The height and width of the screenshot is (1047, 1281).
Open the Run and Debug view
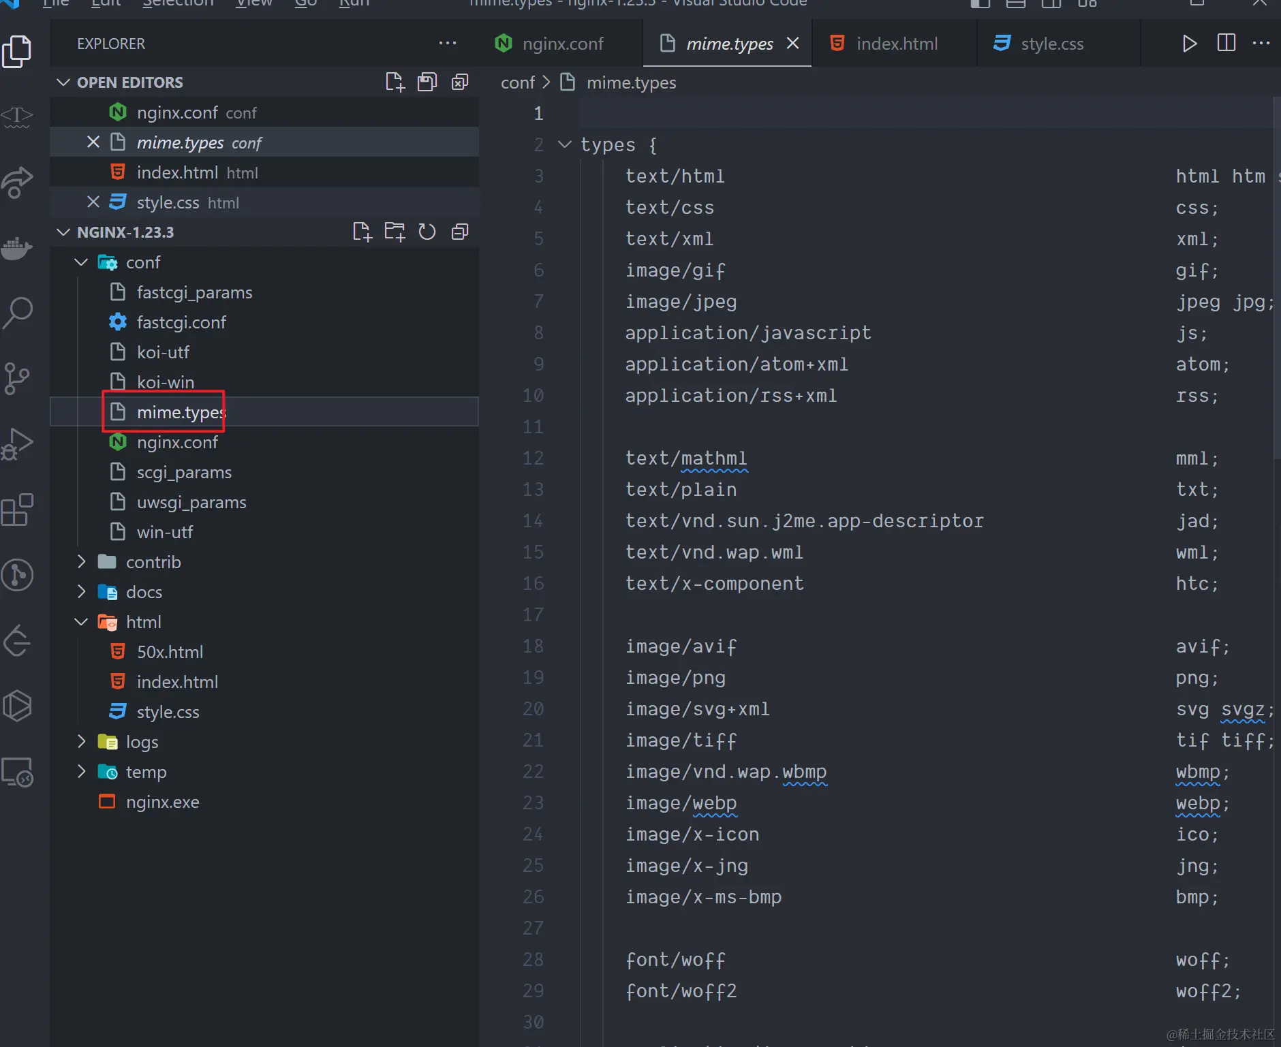pos(17,443)
